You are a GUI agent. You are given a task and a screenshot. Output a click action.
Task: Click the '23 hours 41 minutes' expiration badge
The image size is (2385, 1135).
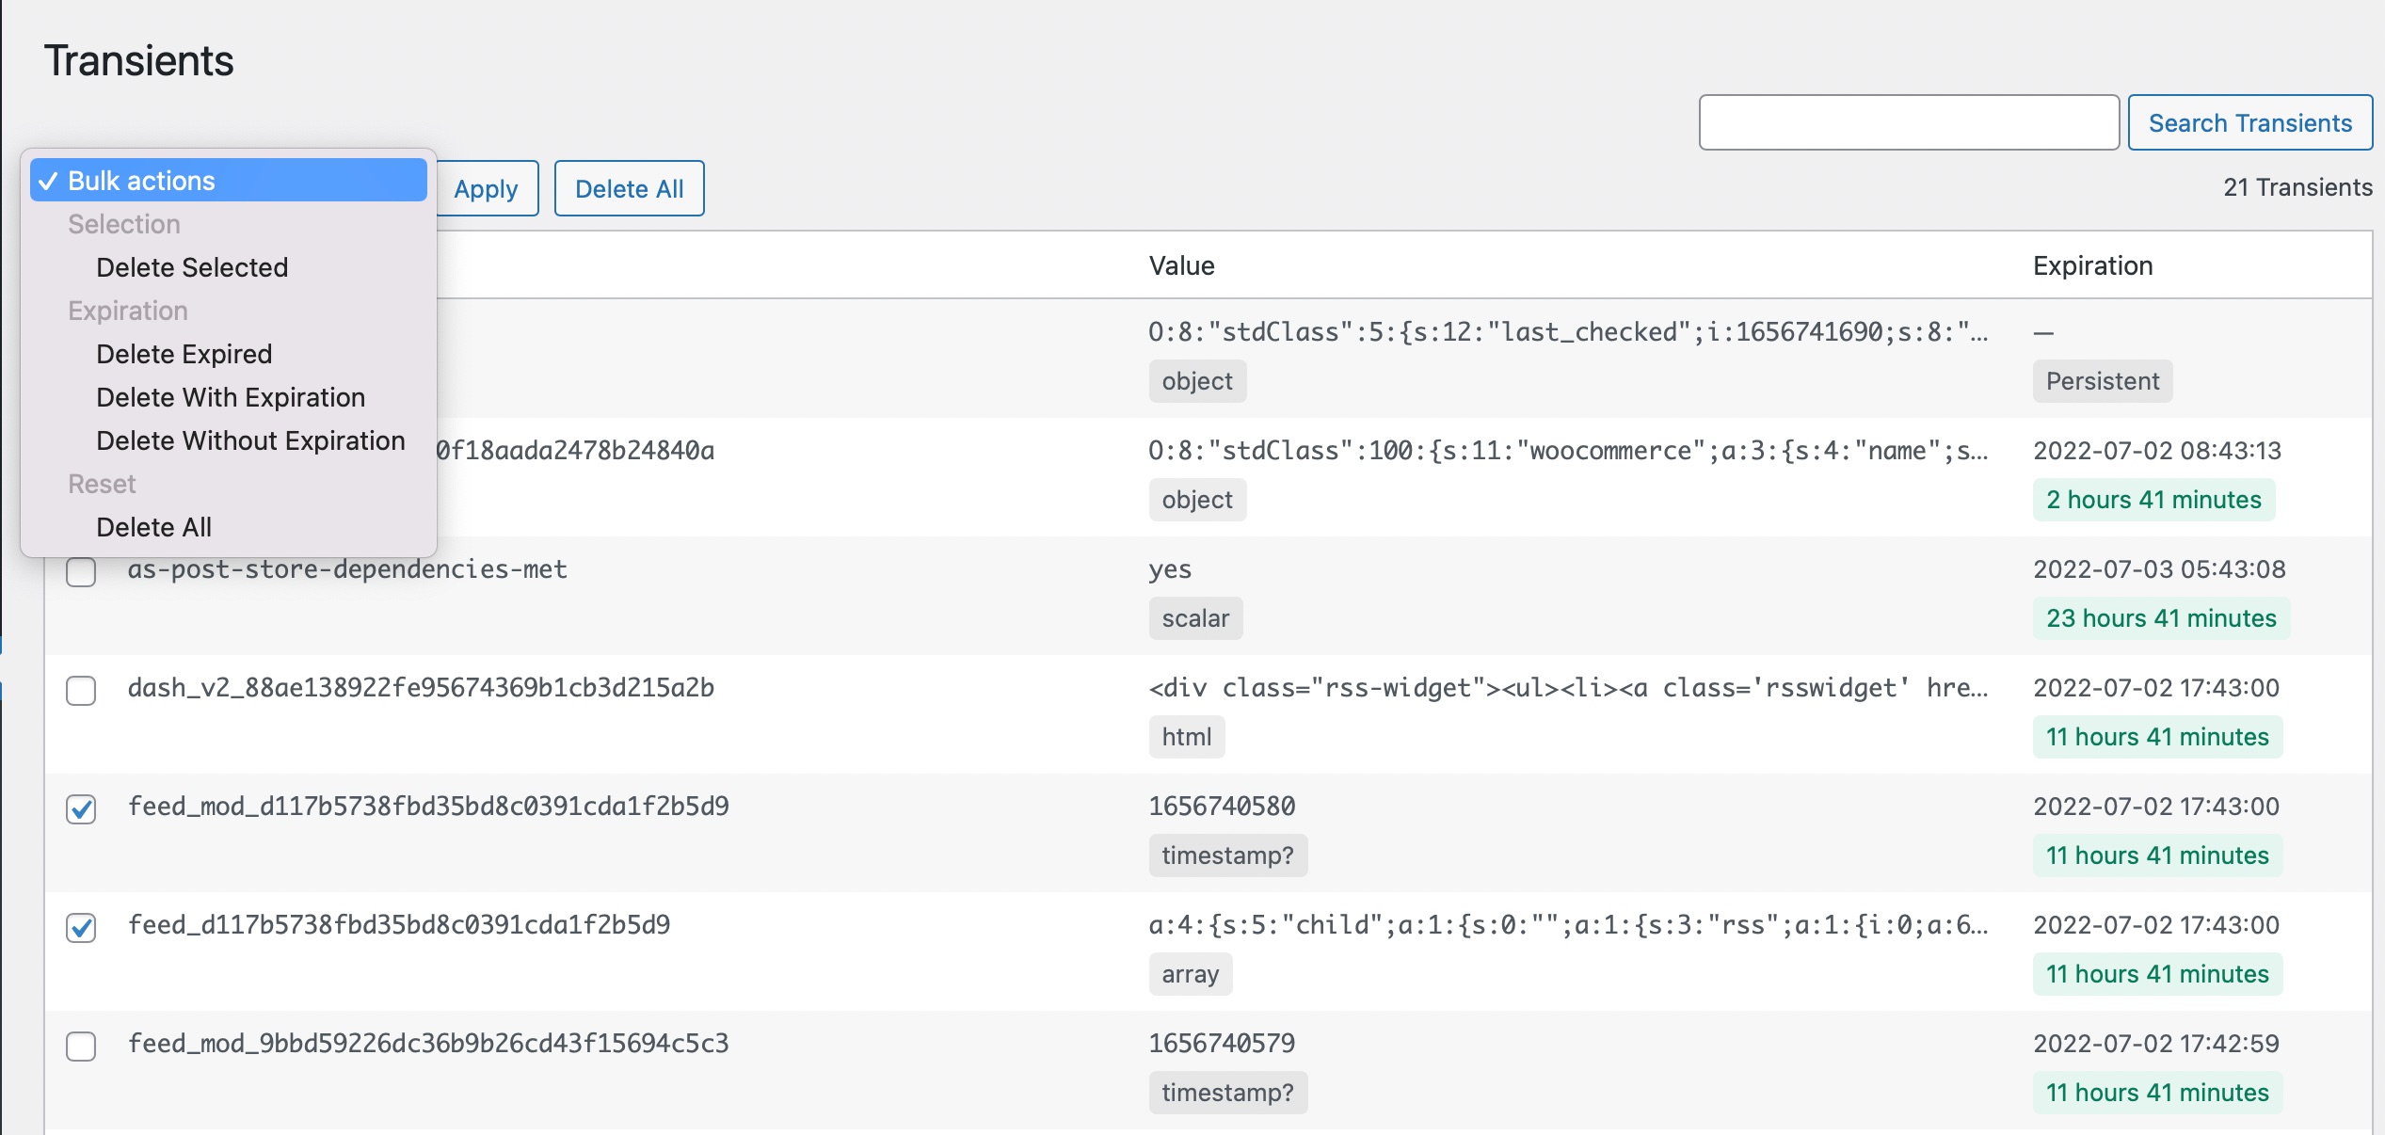click(2158, 617)
